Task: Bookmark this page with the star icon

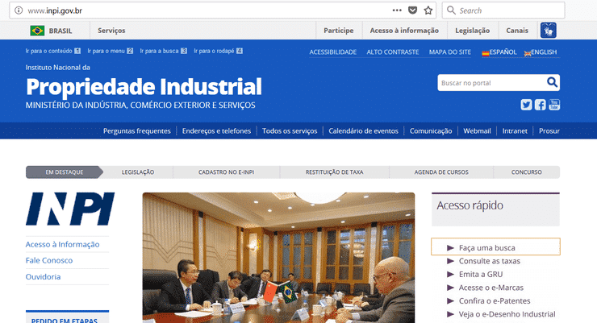Action: [x=428, y=10]
